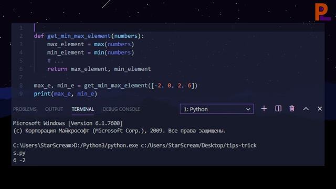The width and height of the screenshot is (336, 189).
Task: Click line number 7 in the gutter
Action: click(x=21, y=77)
